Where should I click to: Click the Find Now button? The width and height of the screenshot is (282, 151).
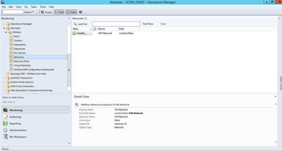tap(148, 24)
